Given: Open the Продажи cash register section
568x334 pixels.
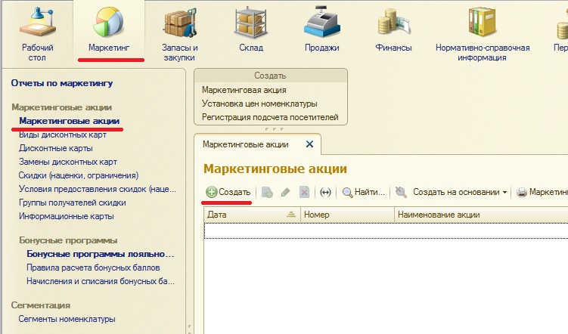Looking at the screenshot, I should click(x=321, y=24).
